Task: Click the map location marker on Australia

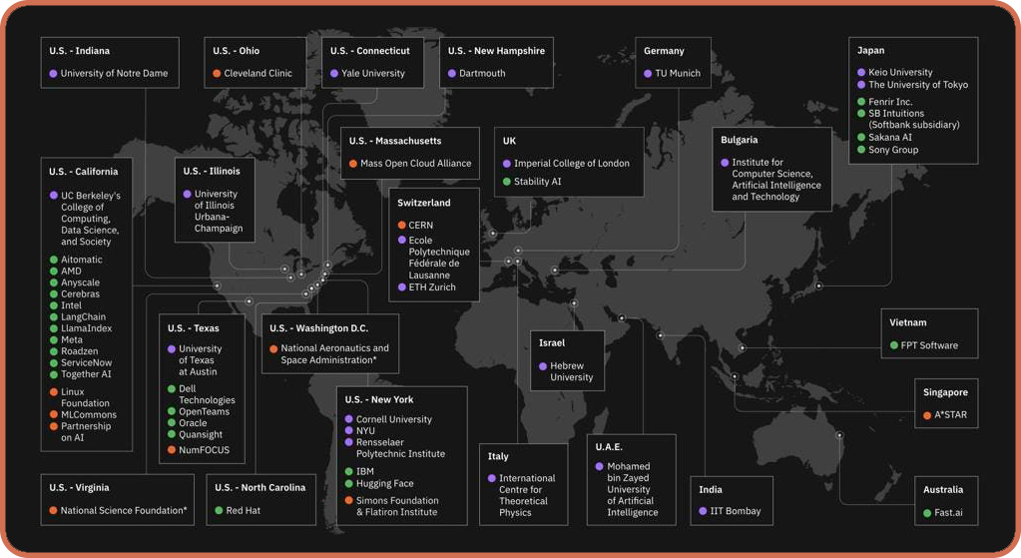Action: click(839, 435)
